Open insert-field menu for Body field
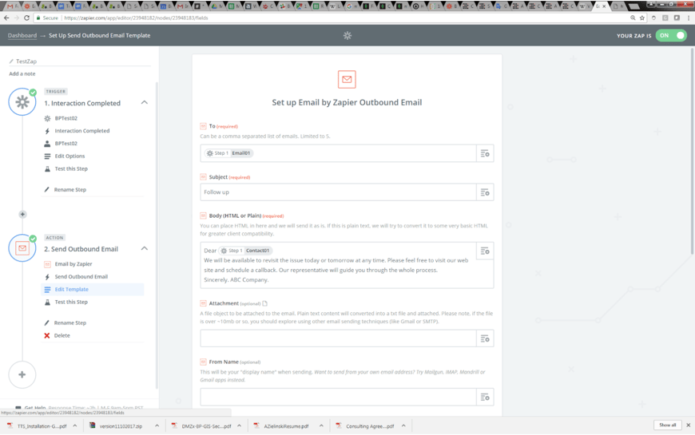This screenshot has height=435, width=695. (485, 251)
